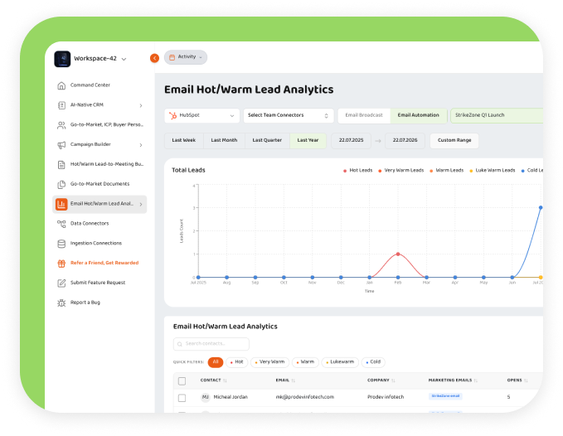Expand the Select Team Connectors dropdown

[x=289, y=115]
